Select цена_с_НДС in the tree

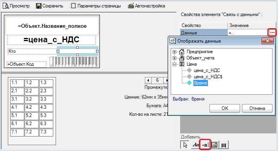tap(207, 70)
